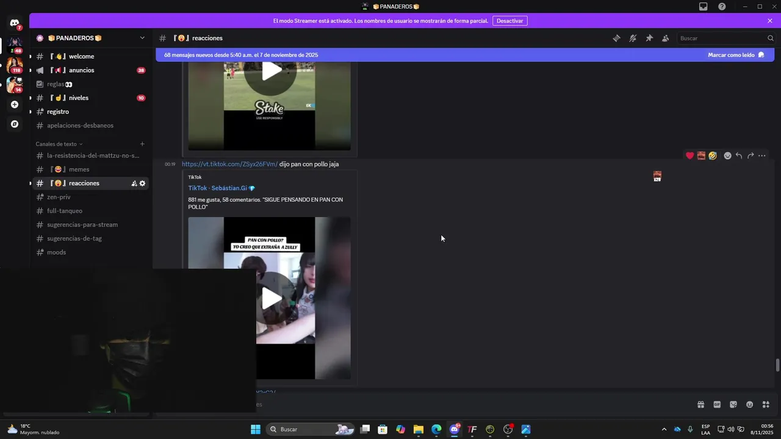
Task: Open Discord direct messages home icon
Action: tap(15, 23)
